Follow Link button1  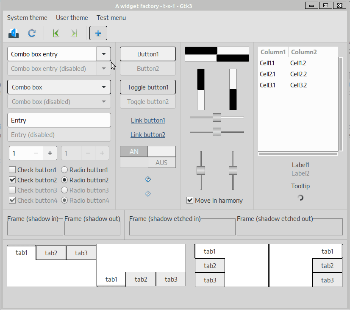148,120
